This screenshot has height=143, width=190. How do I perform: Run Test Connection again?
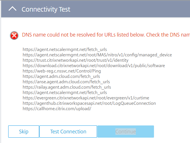pyautogui.click(x=68, y=132)
